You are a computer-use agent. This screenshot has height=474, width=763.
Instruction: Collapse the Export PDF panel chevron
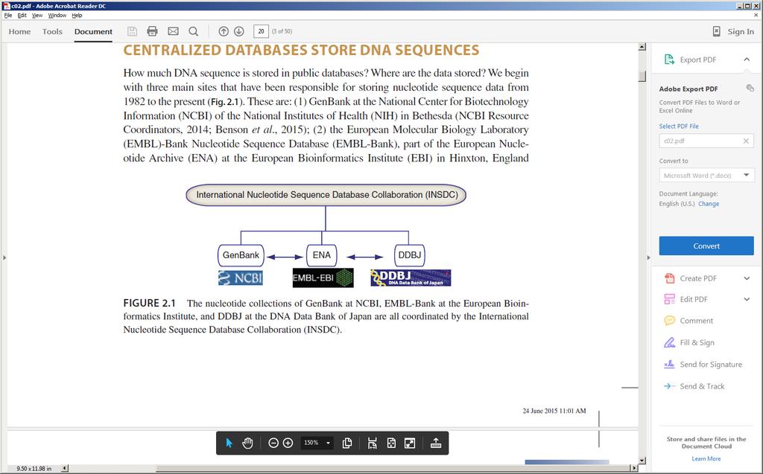tap(747, 60)
